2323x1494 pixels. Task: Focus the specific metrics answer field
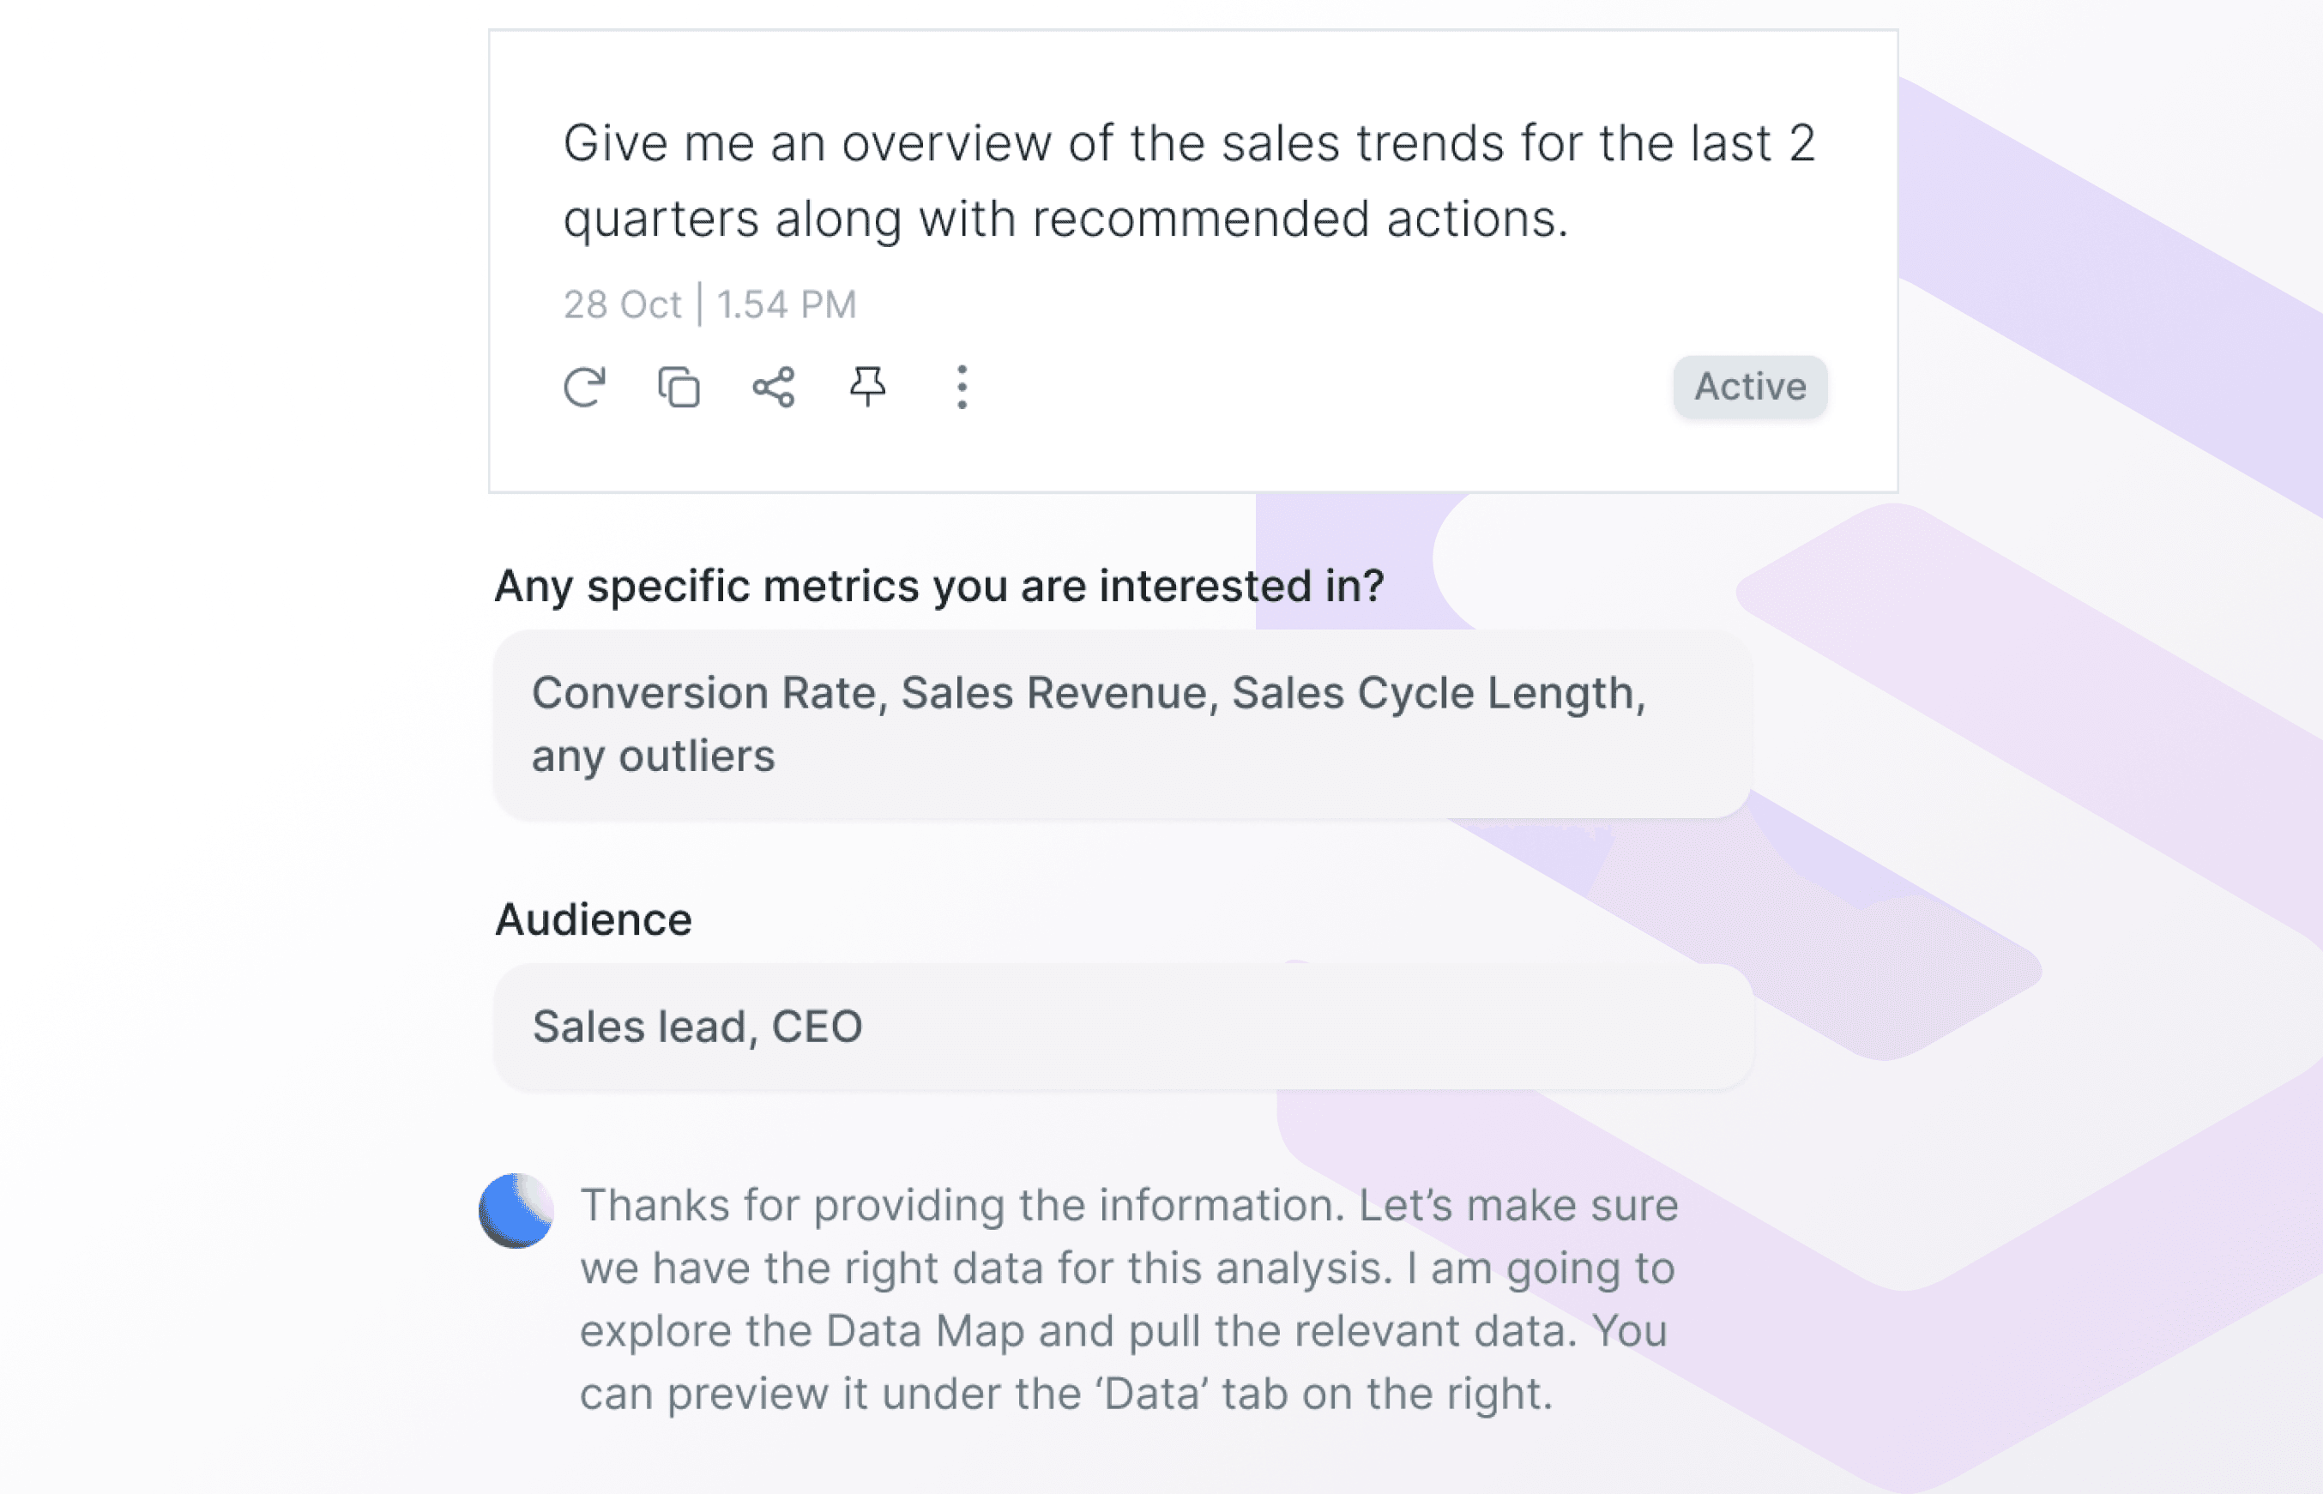1122,725
